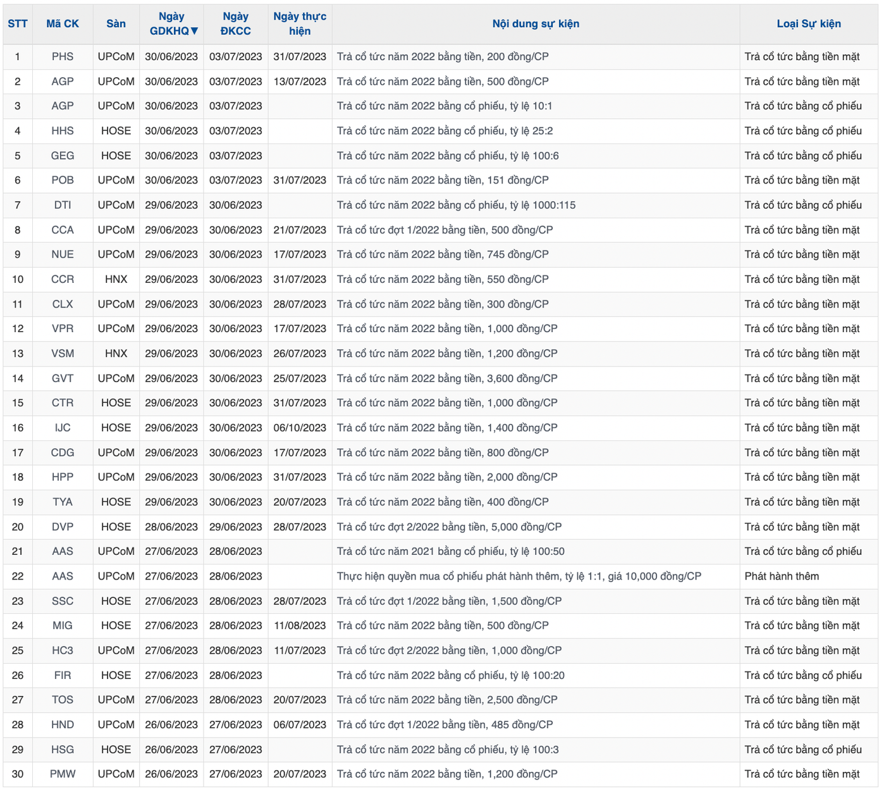Click the Nội dung sự kiện header
Viewport: 879px width, 789px height.
tap(535, 24)
